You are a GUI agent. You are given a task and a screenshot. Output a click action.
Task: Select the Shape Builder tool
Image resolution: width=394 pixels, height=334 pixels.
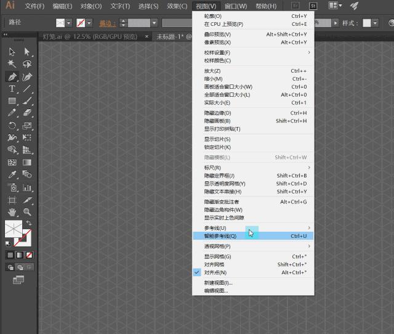[x=12, y=150]
